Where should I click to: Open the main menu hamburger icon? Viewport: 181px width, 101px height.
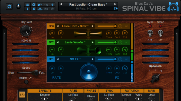click(x=28, y=5)
